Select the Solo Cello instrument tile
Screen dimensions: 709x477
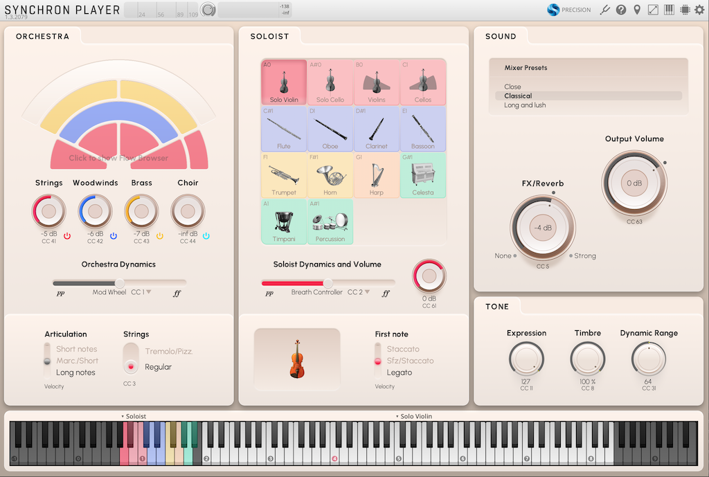[x=330, y=82]
